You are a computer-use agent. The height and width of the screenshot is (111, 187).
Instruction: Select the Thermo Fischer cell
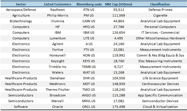pos(58,90)
